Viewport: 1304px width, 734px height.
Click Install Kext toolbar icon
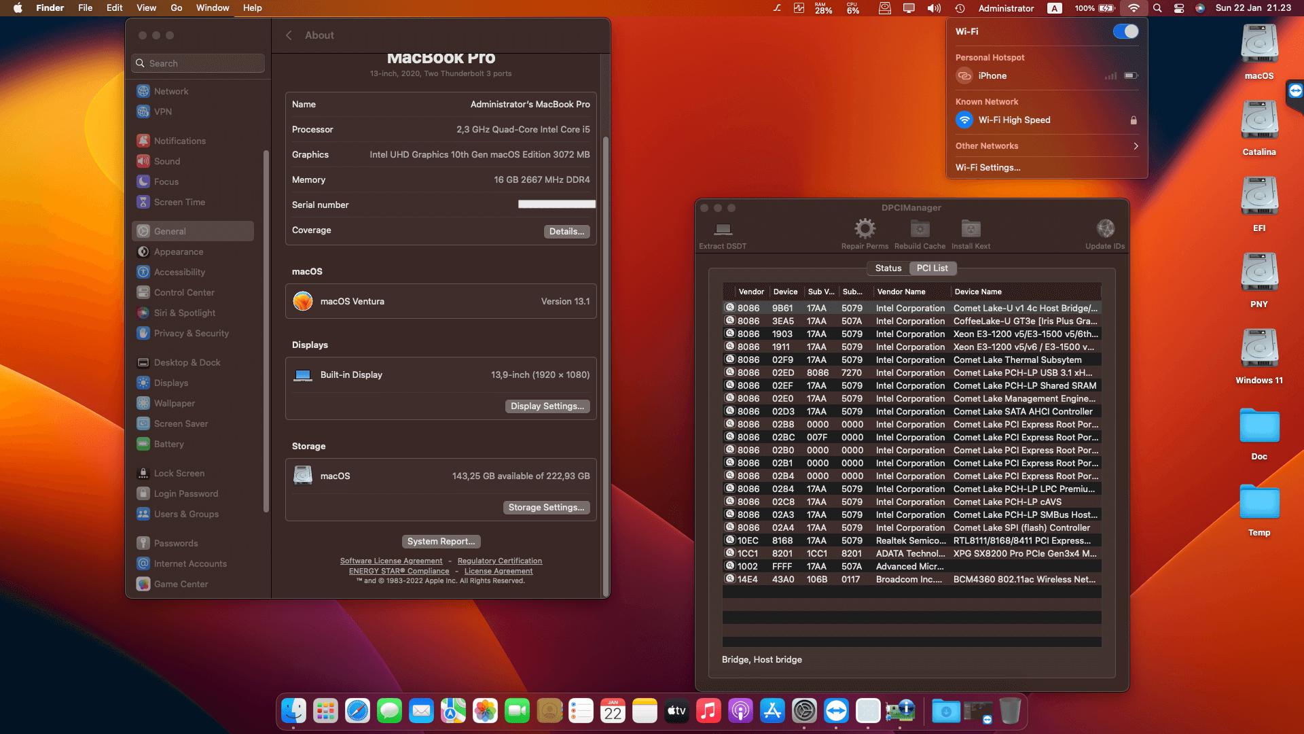[971, 228]
